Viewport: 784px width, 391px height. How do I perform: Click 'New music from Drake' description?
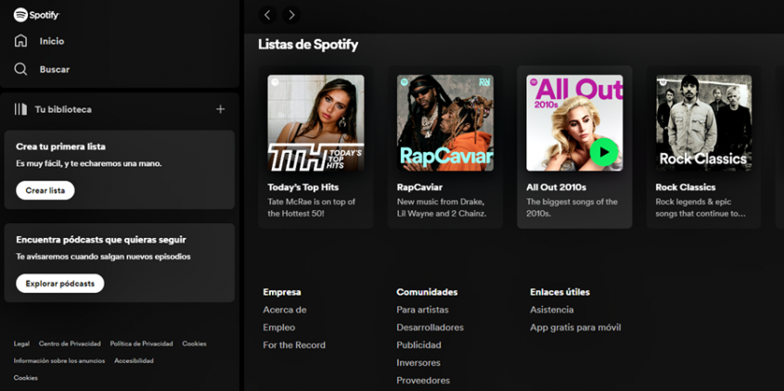[442, 208]
